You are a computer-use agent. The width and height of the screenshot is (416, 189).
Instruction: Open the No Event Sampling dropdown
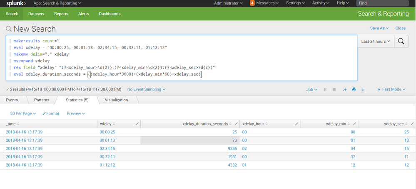[x=146, y=89]
